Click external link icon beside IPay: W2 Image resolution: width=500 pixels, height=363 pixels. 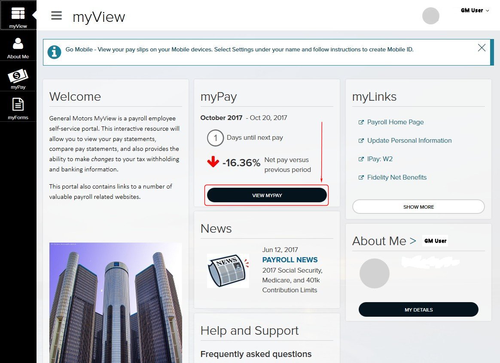coord(361,159)
